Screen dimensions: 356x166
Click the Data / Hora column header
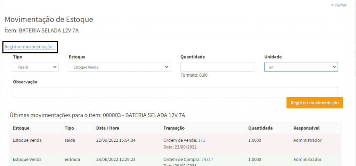point(107,128)
